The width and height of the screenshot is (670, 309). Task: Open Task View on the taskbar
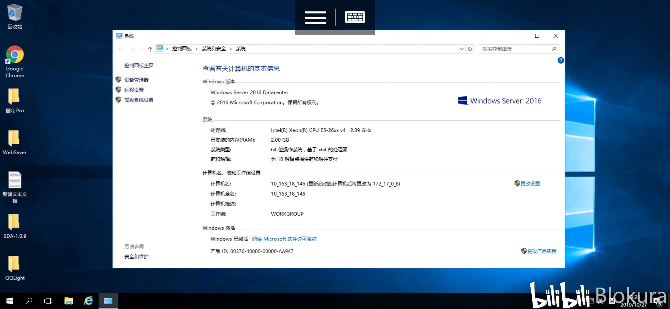coord(48,301)
